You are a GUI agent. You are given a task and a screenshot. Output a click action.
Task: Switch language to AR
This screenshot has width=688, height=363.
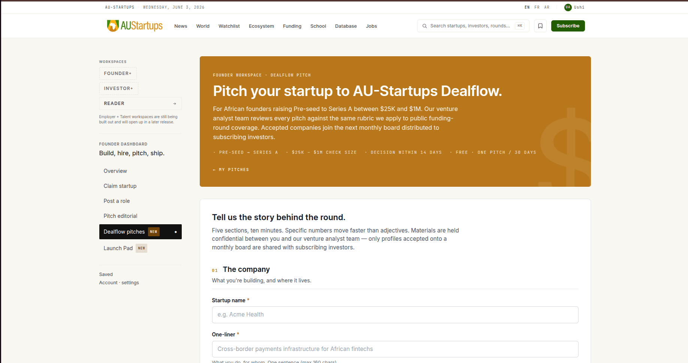click(547, 7)
